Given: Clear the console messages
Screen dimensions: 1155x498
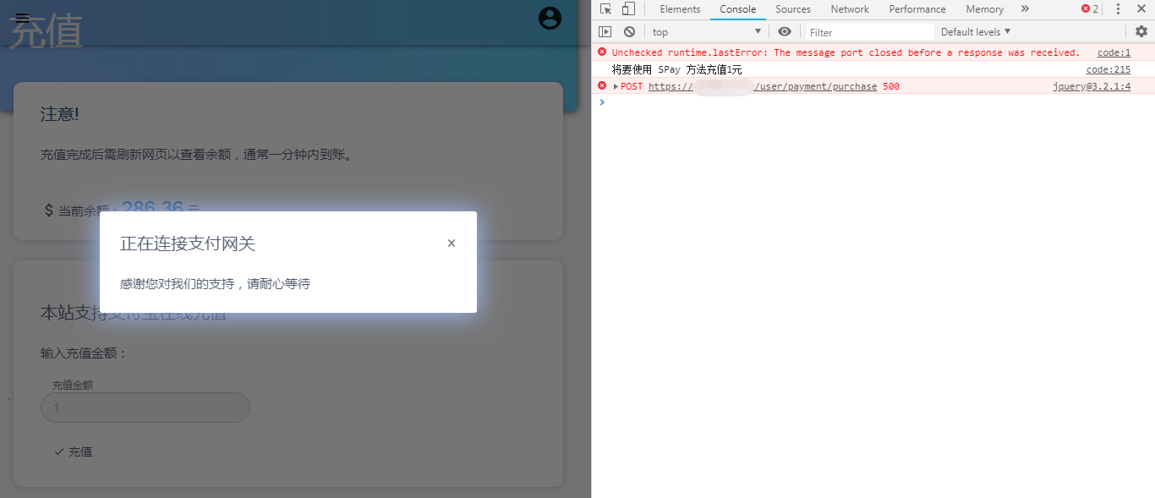Looking at the screenshot, I should pyautogui.click(x=627, y=31).
